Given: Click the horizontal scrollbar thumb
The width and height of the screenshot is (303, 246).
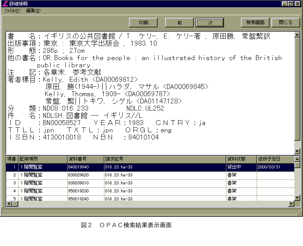Looking at the screenshot, I should click(15, 204).
